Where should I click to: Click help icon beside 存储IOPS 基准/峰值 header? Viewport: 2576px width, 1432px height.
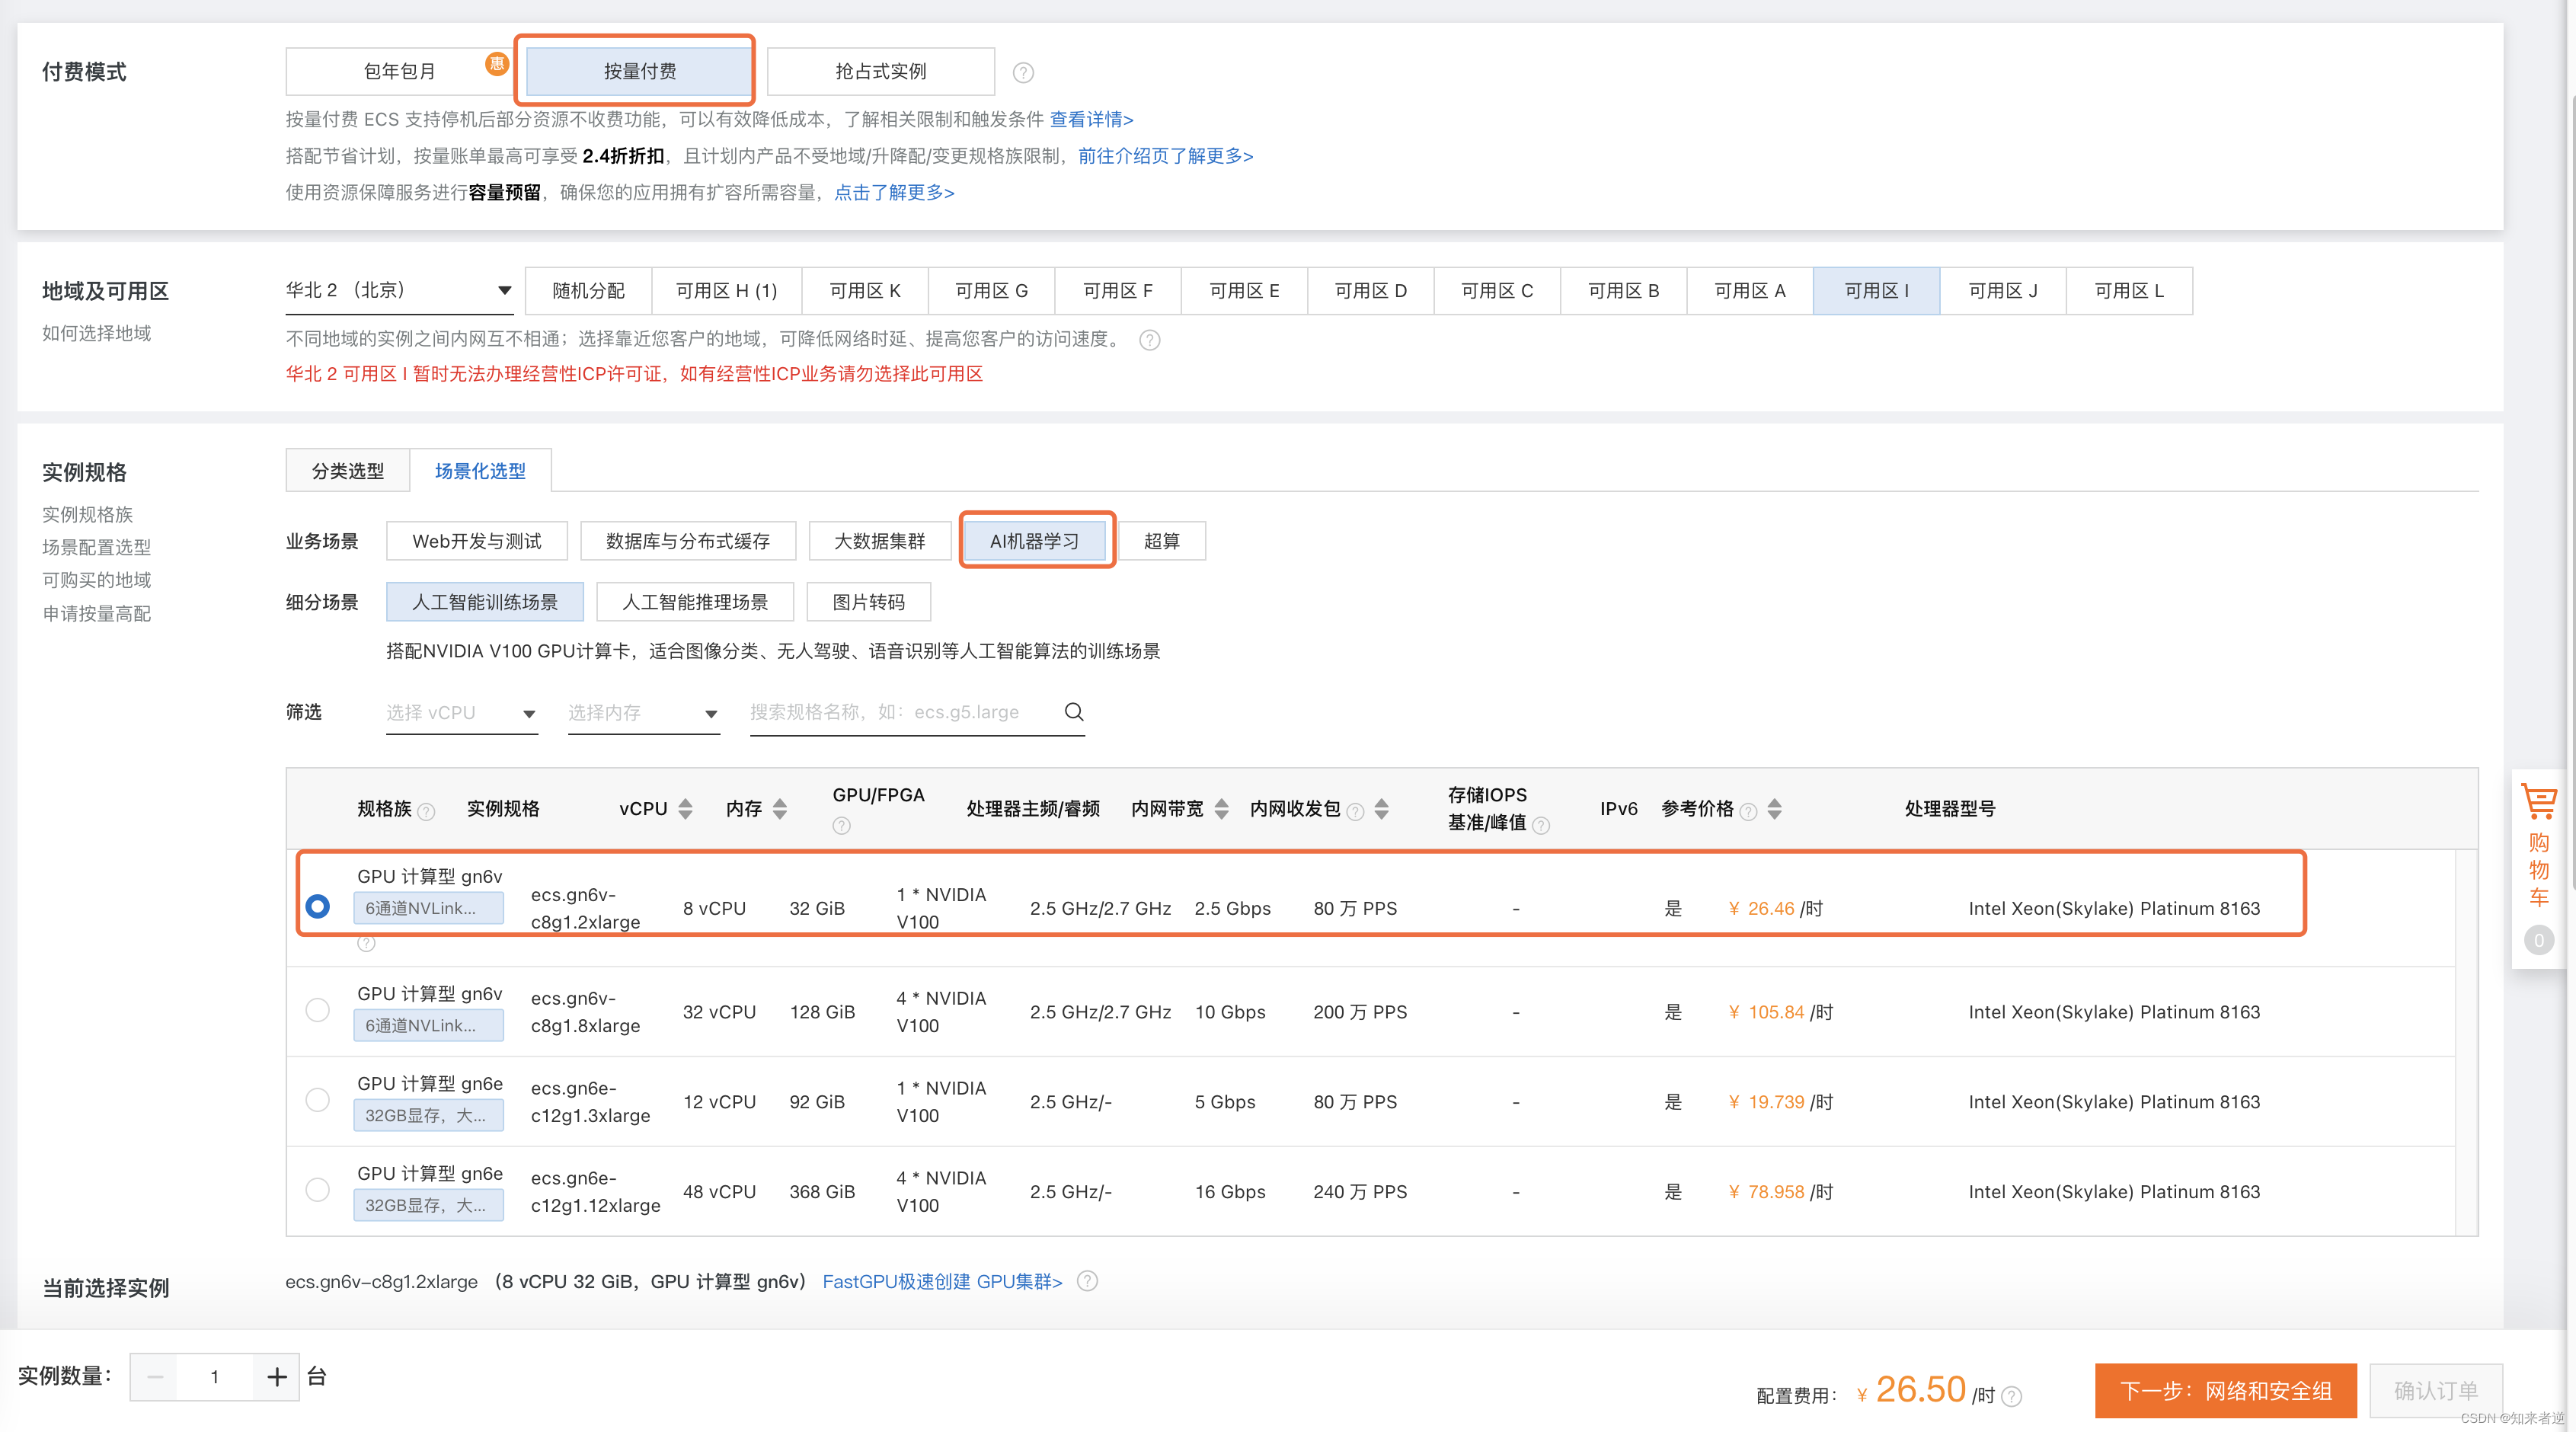coord(1541,825)
